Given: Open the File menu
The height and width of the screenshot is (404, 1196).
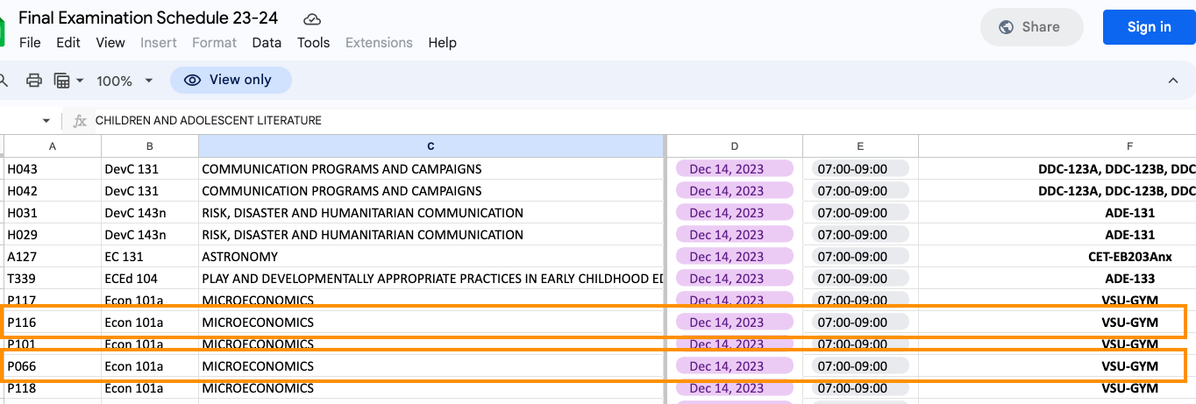Looking at the screenshot, I should coord(30,43).
